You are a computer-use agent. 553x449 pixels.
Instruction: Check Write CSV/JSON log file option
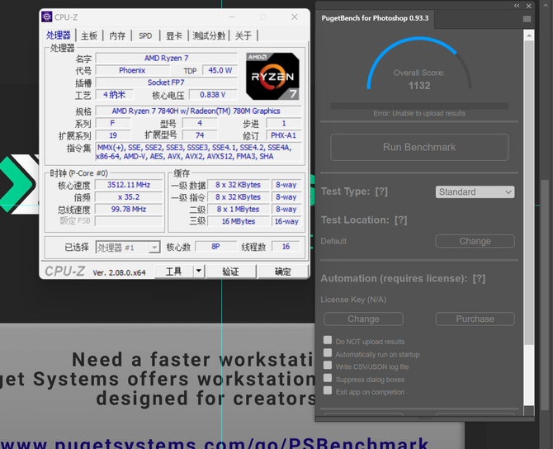[328, 366]
